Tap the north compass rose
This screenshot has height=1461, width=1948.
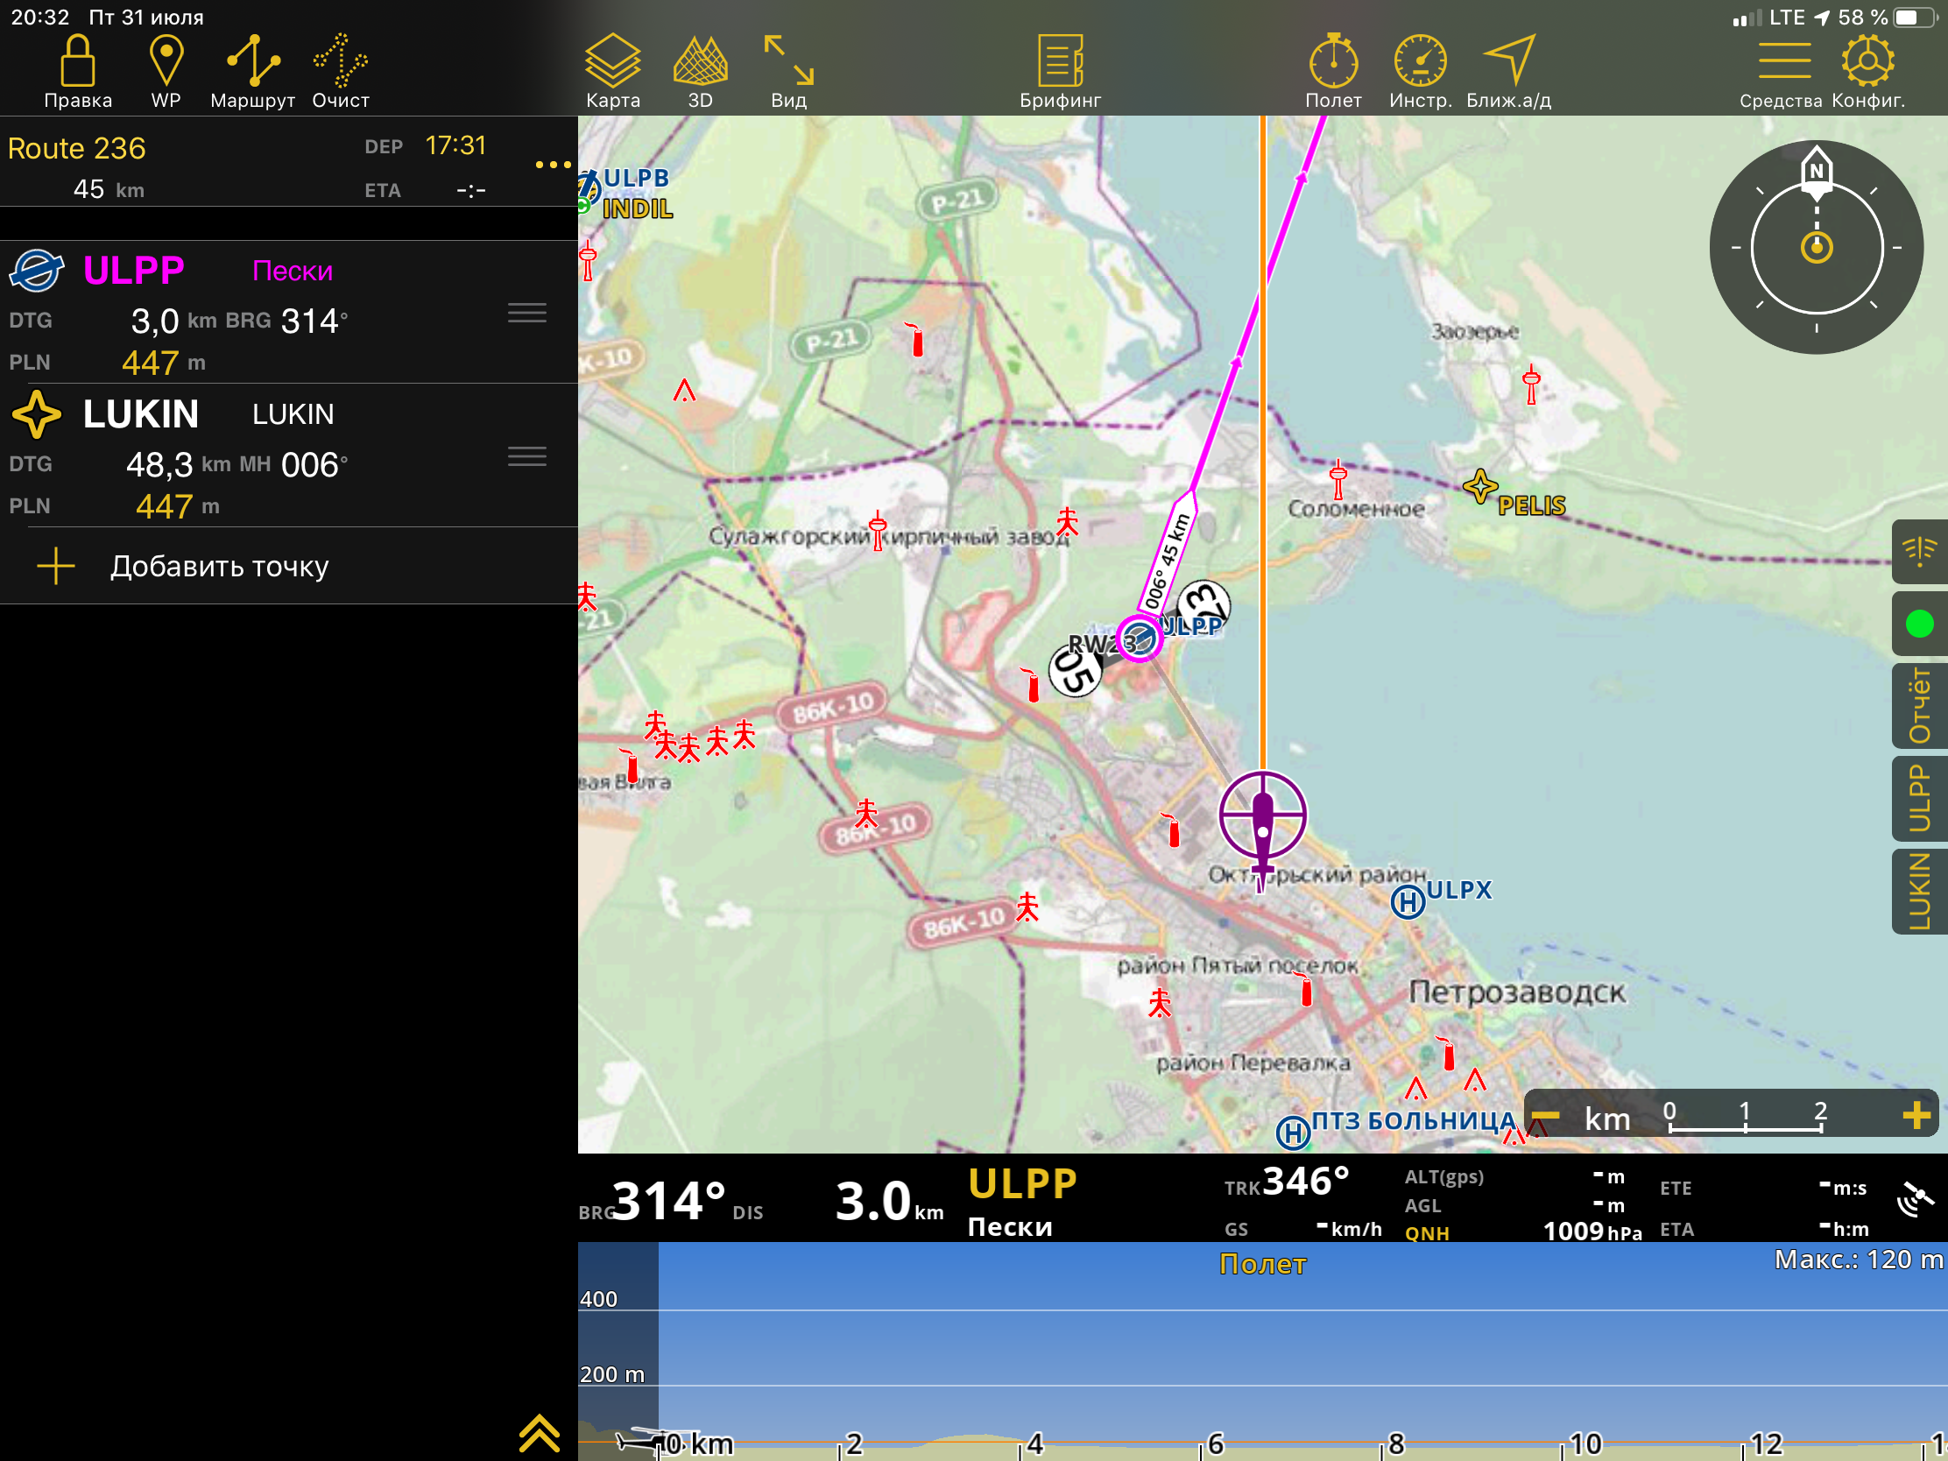[1816, 248]
